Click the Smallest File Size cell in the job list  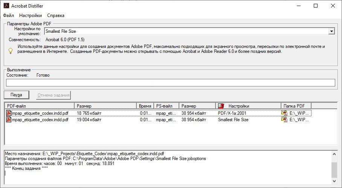(x=233, y=120)
